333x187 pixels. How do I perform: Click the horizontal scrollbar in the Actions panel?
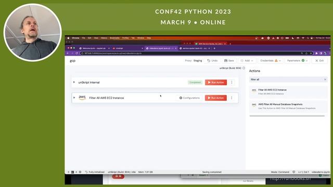coord(287,116)
